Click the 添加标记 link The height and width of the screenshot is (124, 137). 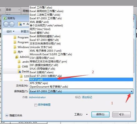point(87,97)
